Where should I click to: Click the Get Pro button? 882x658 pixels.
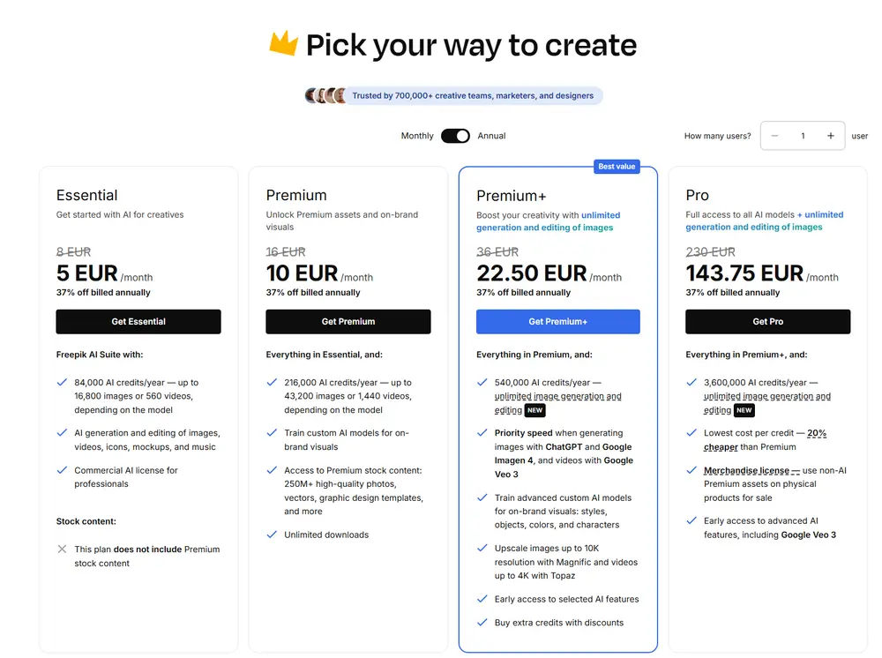tap(767, 322)
